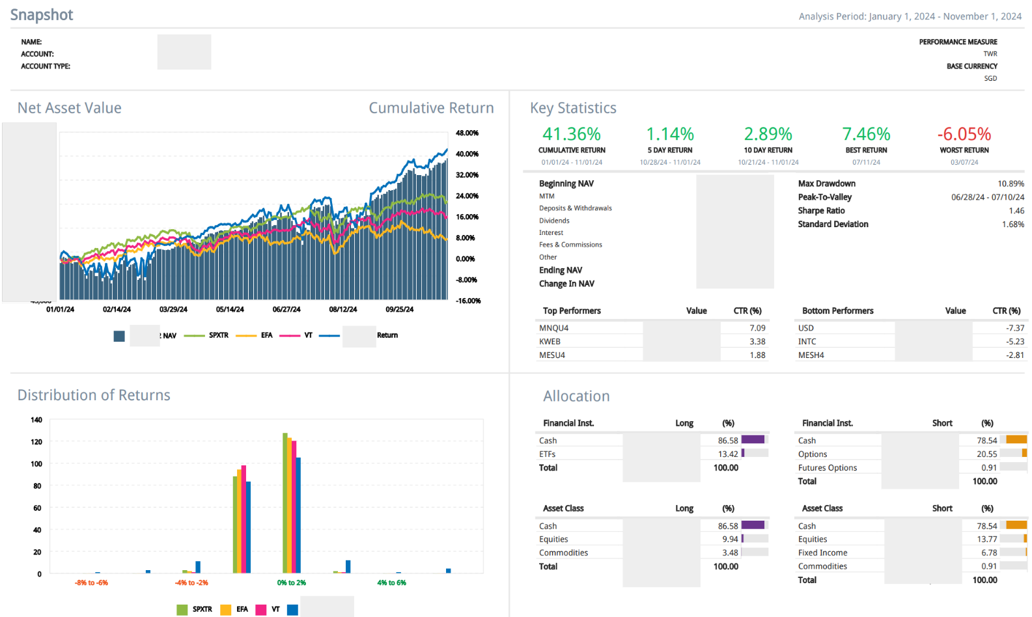This screenshot has width=1032, height=617.
Task: Click the Sharpe Ratio value 1.46
Action: (1016, 211)
